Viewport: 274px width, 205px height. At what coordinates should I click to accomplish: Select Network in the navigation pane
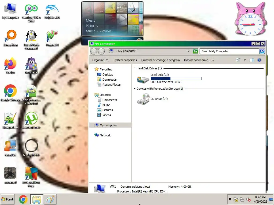[x=102, y=135]
